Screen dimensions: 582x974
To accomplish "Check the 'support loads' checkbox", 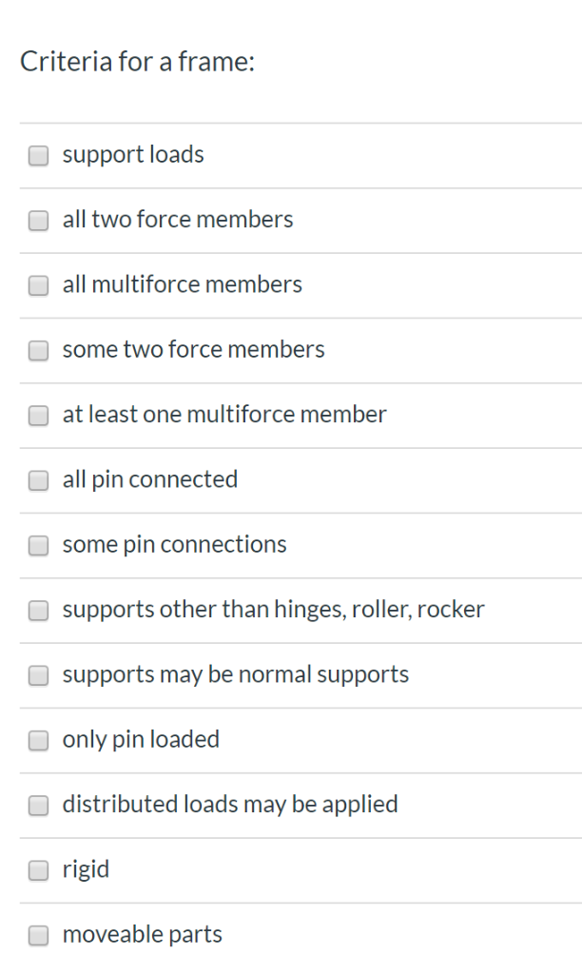I will [38, 155].
